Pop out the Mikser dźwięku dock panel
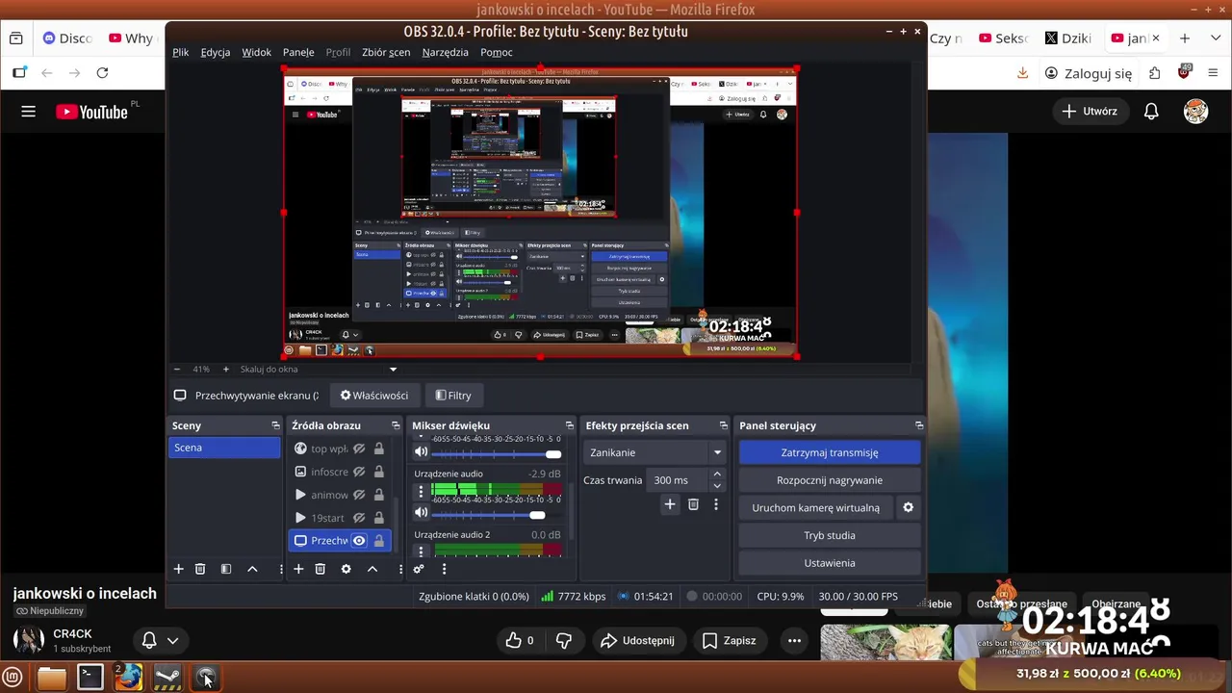 (569, 425)
